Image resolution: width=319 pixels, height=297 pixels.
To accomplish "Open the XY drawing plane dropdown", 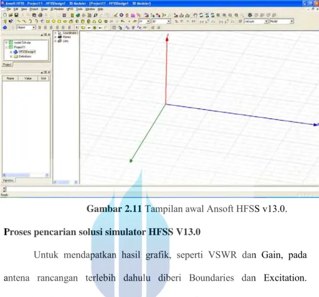I will (148, 21).
